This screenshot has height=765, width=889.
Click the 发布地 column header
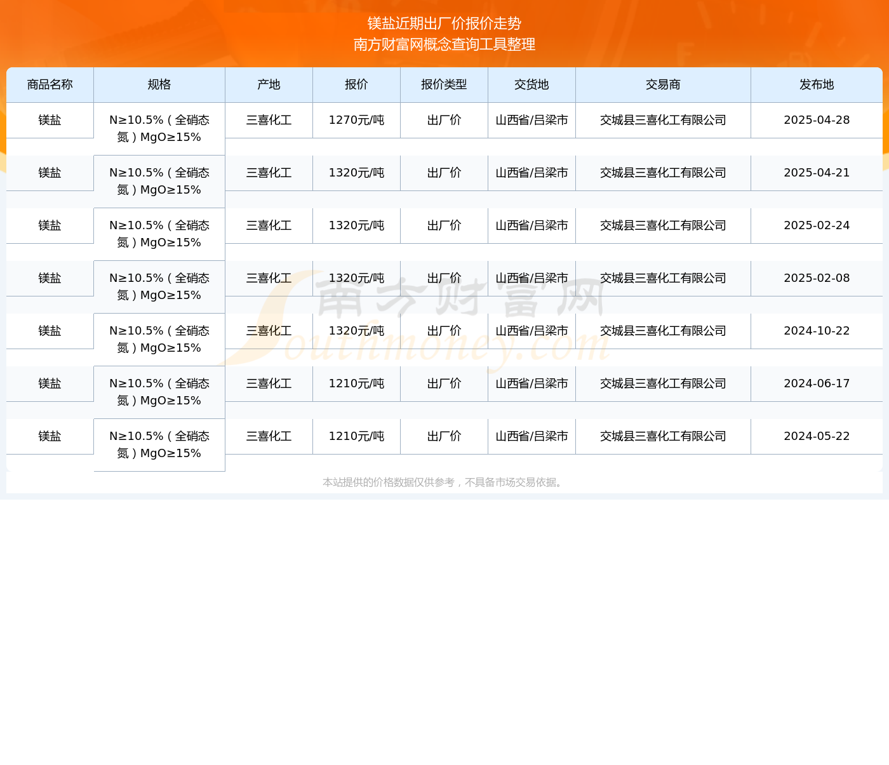(x=817, y=84)
